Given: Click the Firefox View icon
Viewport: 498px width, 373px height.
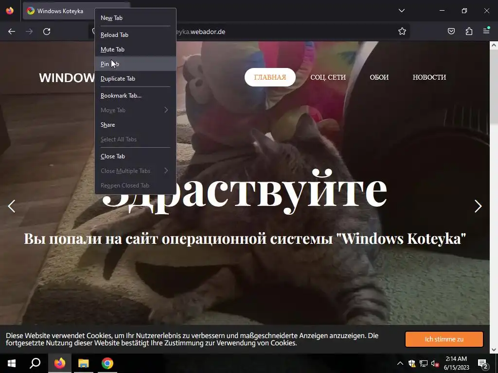Looking at the screenshot, I should click(x=10, y=11).
